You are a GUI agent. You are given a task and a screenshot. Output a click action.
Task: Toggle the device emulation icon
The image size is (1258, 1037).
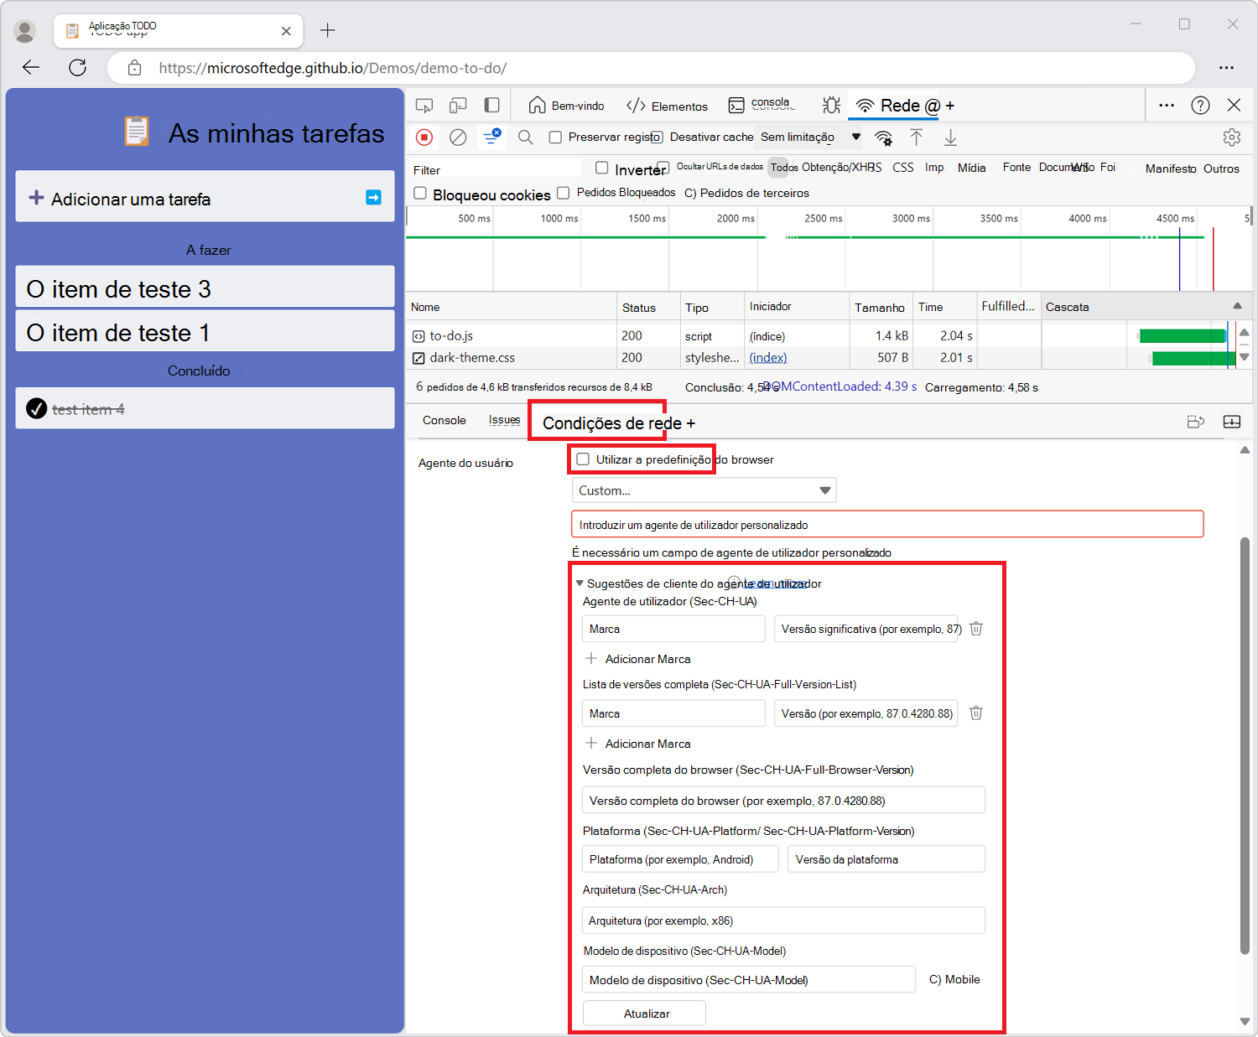[x=458, y=105]
